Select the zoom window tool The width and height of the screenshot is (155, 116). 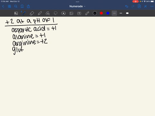click(x=16, y=13)
